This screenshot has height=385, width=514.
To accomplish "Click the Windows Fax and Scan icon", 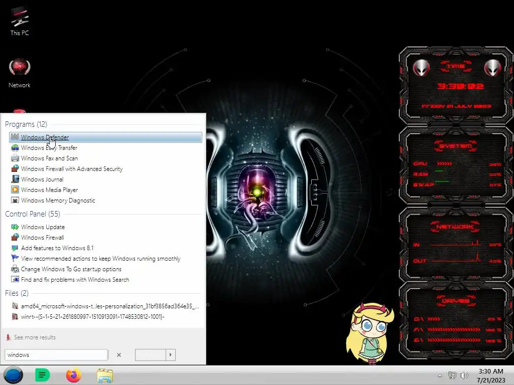I will pos(15,158).
